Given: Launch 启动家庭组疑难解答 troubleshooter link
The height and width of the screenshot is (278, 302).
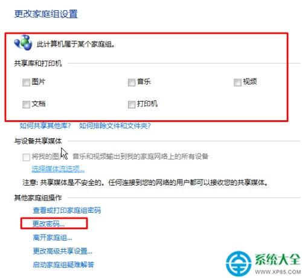Looking at the screenshot, I should (x=63, y=265).
